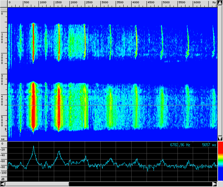Click the tallest peak in the spectrum plot
223x187 pixels.
tap(33, 146)
